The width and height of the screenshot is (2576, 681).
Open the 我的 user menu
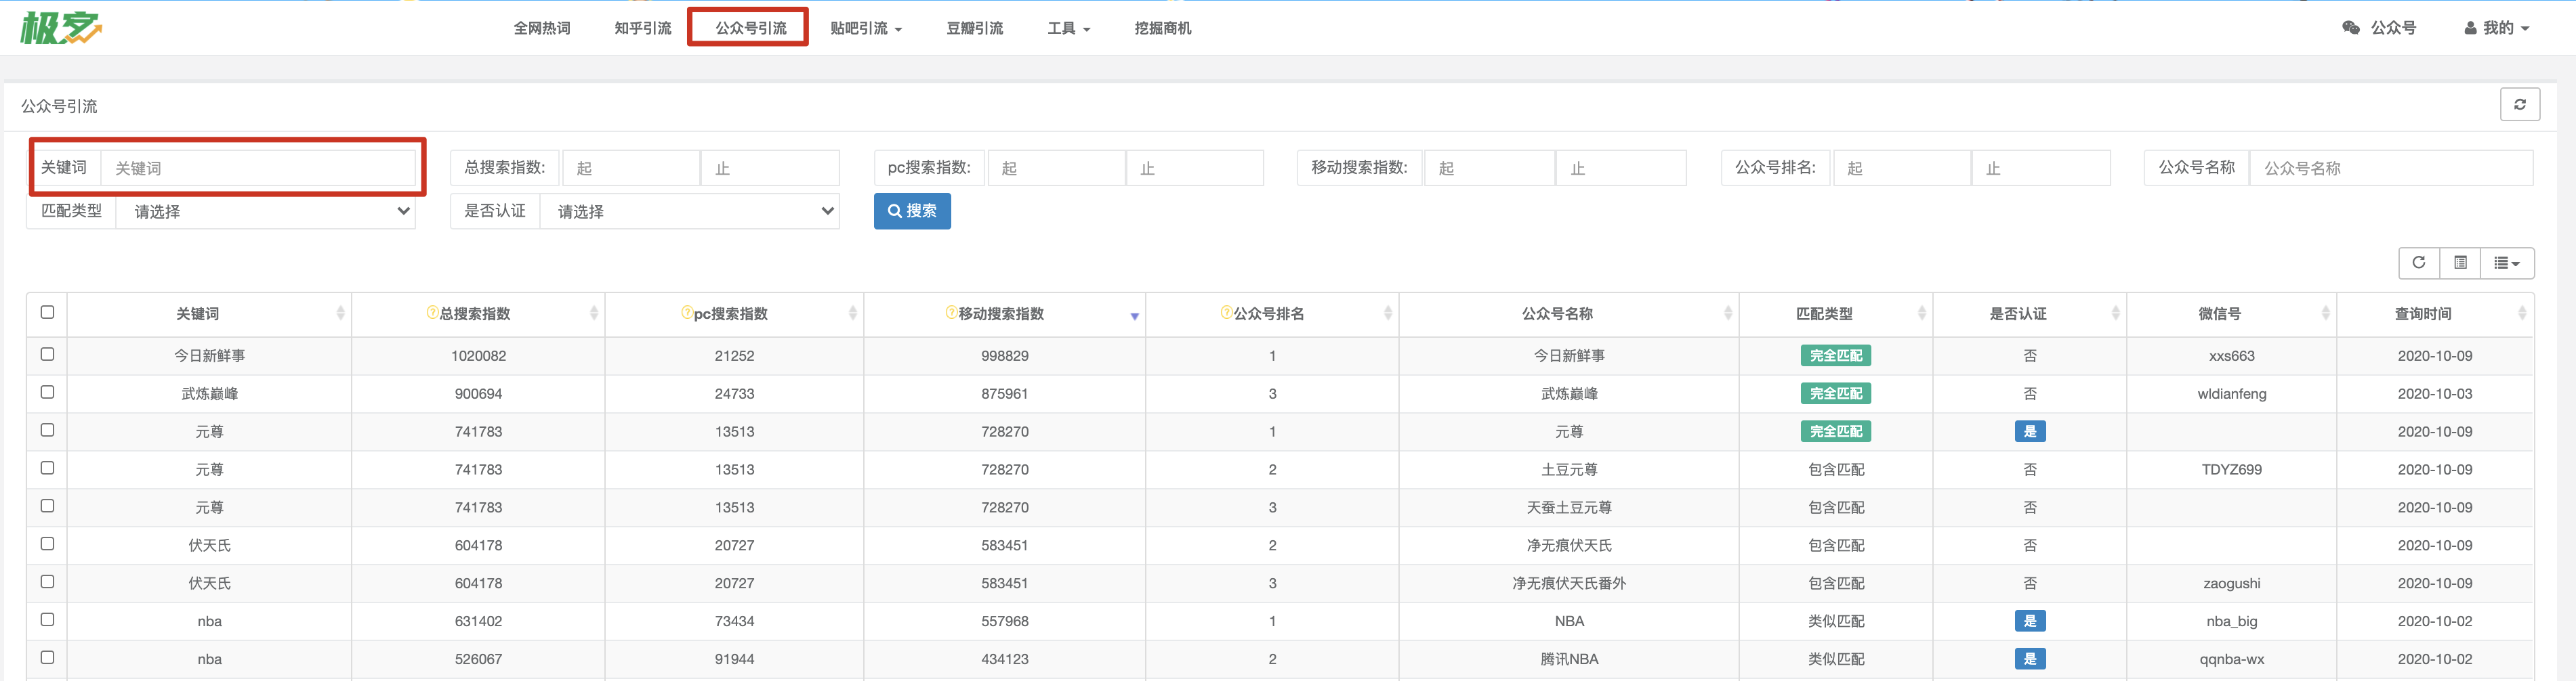(2496, 28)
